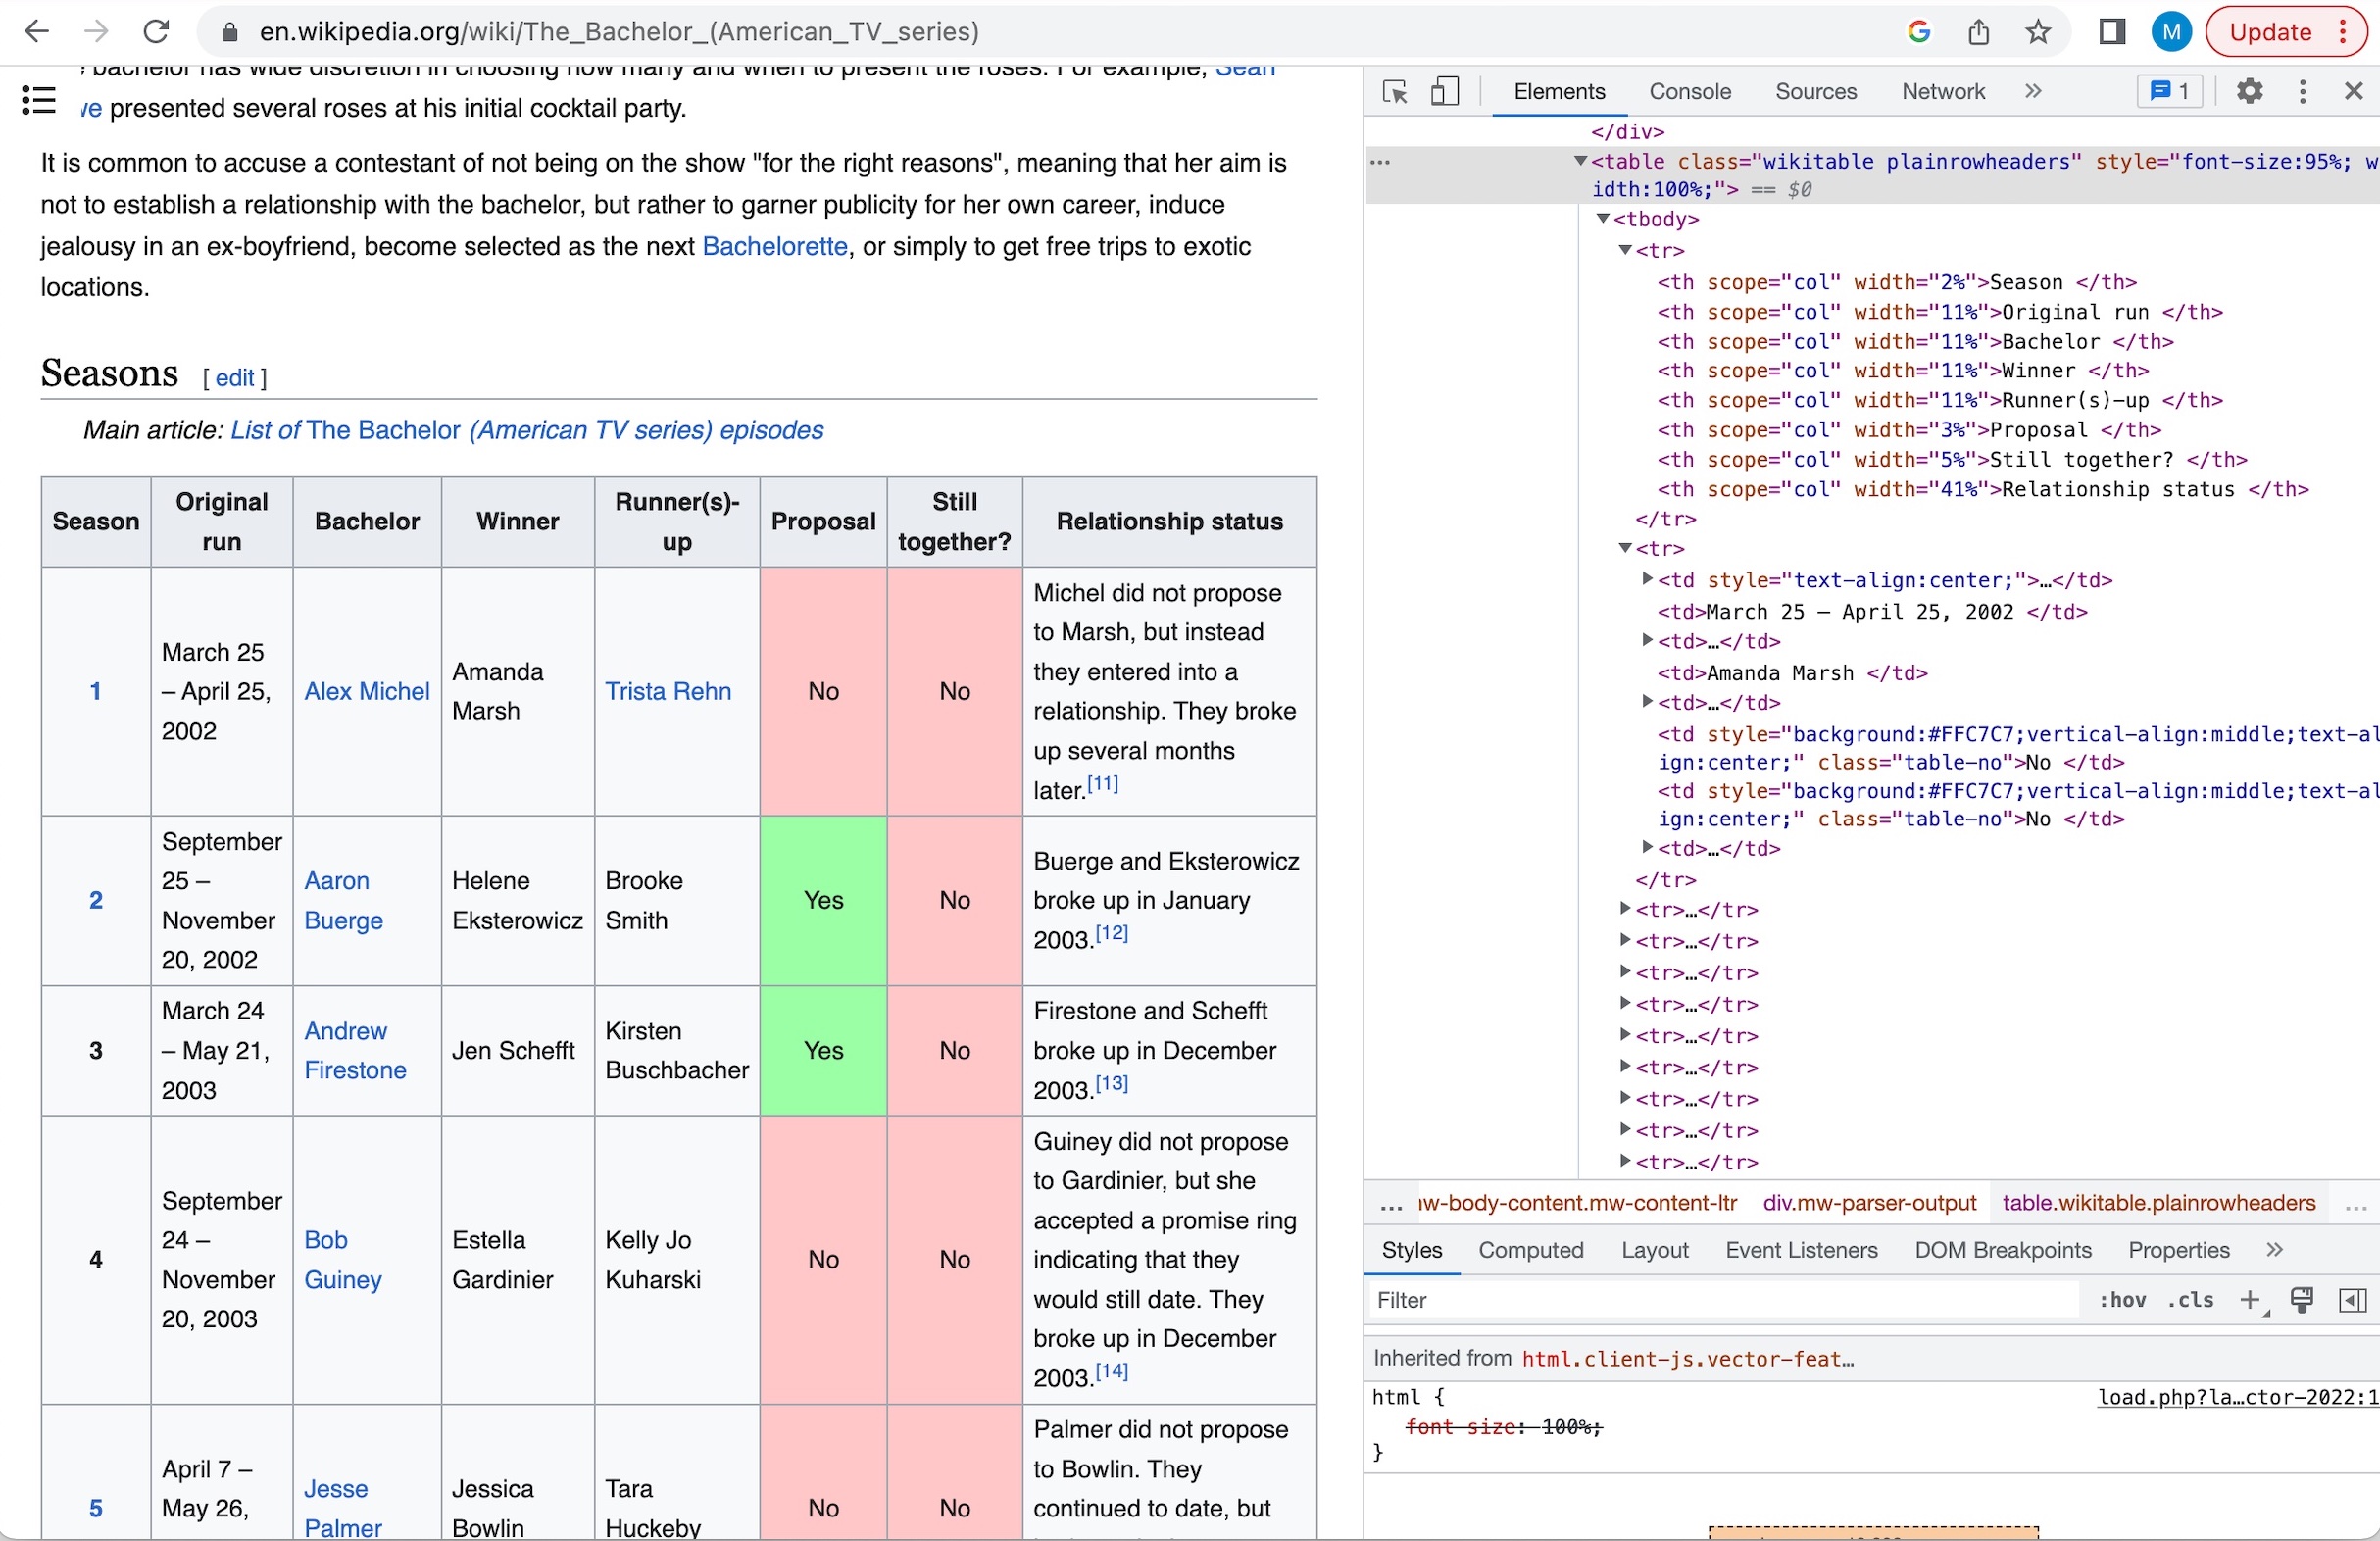This screenshot has width=2380, height=1541.
Task: Open the Wikipedia table of contents icon
Action: click(x=38, y=99)
